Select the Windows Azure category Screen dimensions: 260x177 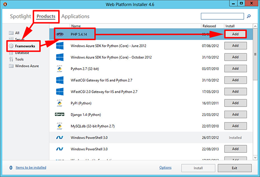27,66
